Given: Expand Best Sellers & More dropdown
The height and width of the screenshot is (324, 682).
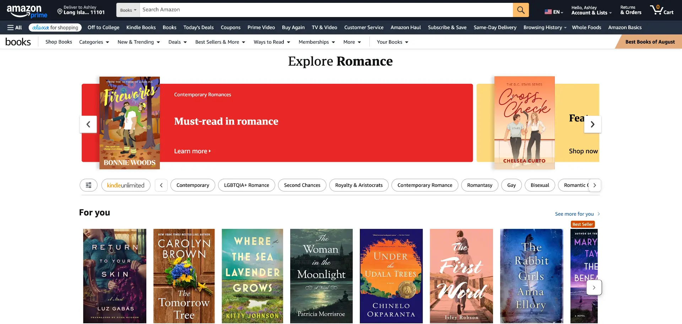Looking at the screenshot, I should tap(220, 42).
